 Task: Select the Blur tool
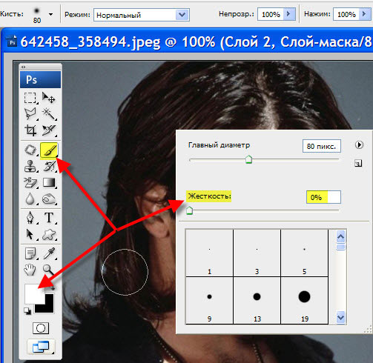pyautogui.click(x=30, y=199)
